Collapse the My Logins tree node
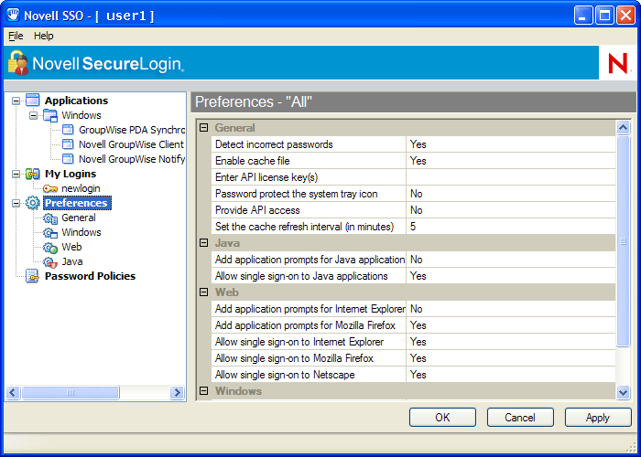 [x=16, y=175]
